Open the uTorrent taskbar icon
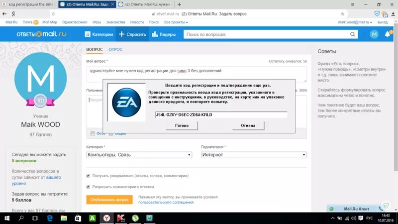The image size is (398, 224). point(135,218)
